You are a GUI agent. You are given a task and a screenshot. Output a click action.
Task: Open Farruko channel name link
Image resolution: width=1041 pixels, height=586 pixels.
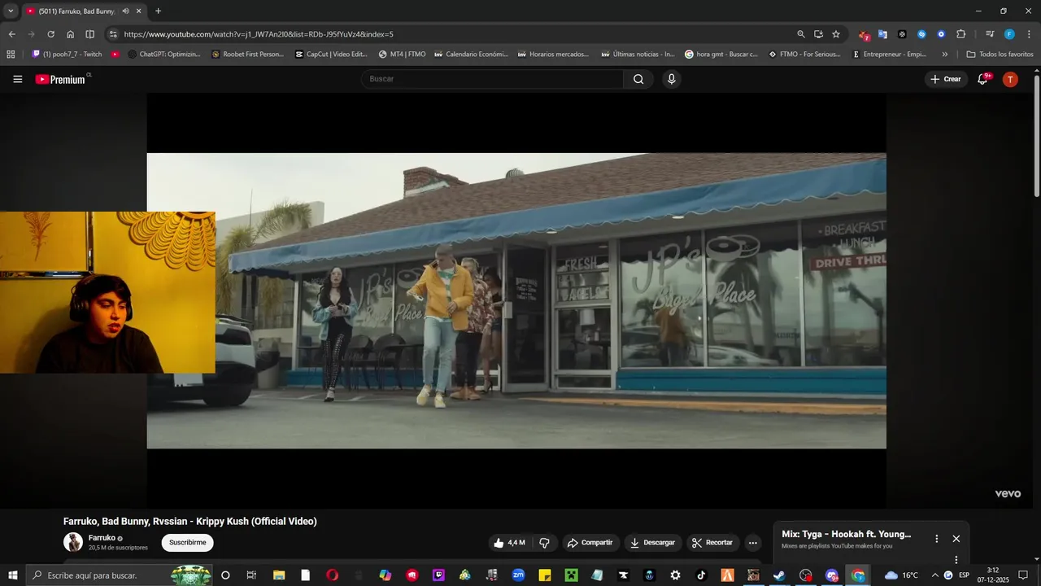(x=102, y=538)
